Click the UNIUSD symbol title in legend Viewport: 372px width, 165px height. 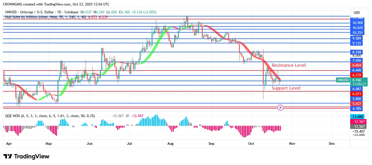[29, 12]
